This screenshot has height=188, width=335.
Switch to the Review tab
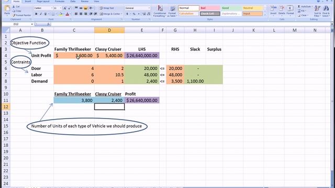click(85, 1)
